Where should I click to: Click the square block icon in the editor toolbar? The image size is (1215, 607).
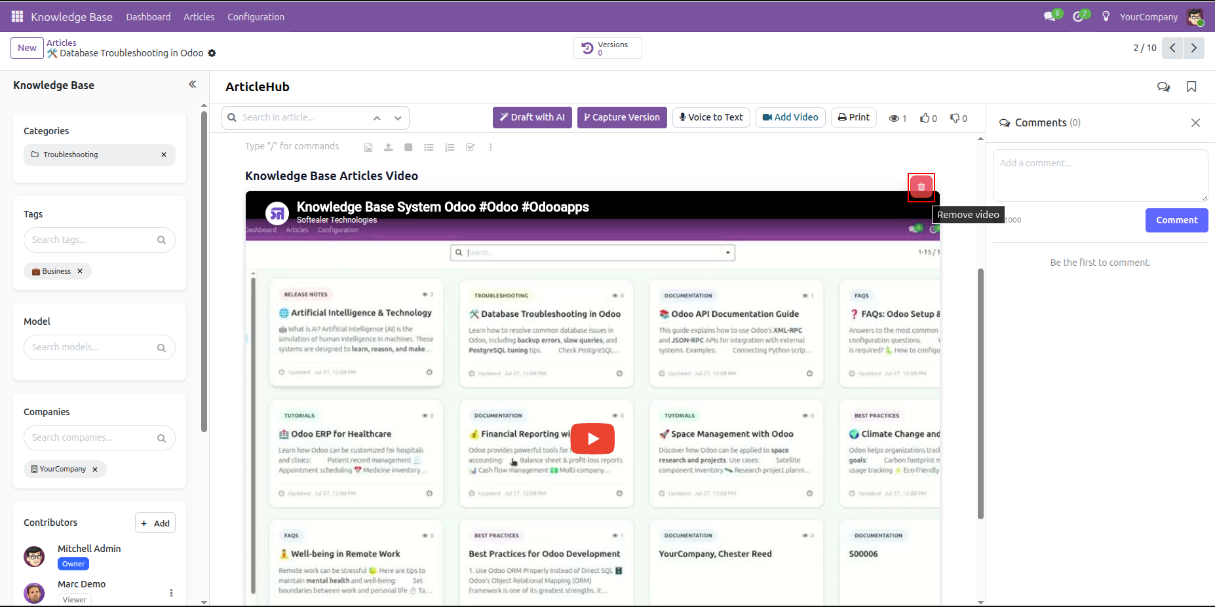pyautogui.click(x=408, y=147)
